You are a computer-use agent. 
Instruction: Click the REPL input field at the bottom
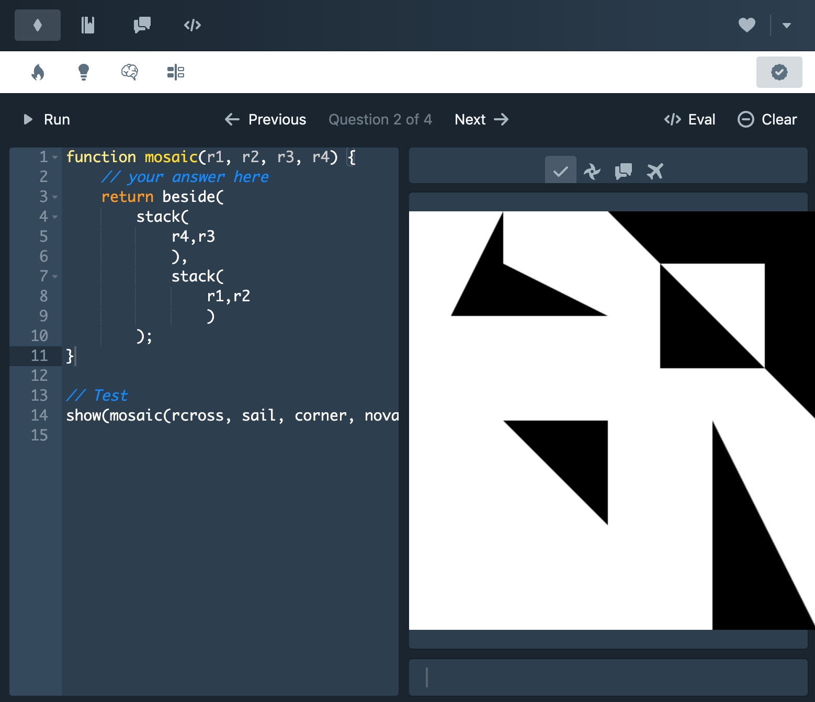point(608,677)
